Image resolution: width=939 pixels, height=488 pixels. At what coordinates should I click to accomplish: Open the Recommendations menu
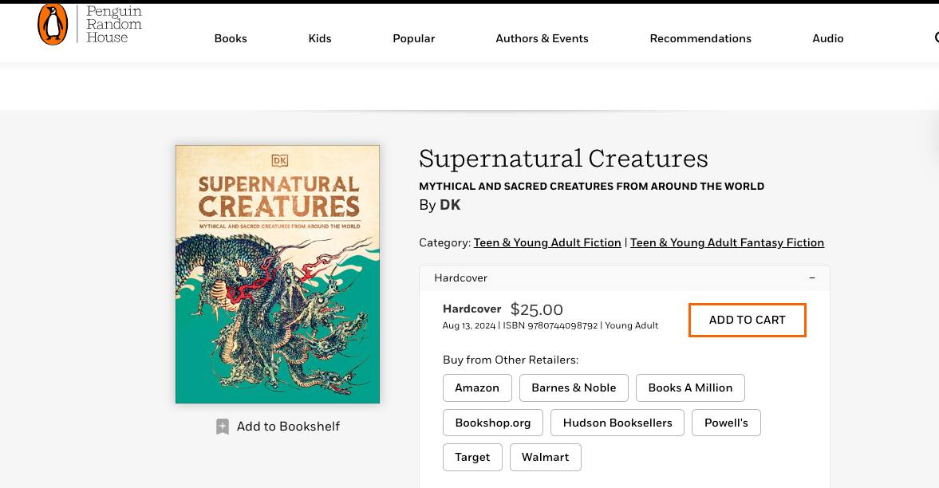click(700, 38)
